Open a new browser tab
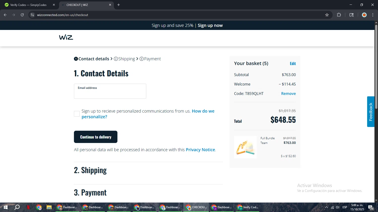The width and height of the screenshot is (378, 212). click(118, 5)
